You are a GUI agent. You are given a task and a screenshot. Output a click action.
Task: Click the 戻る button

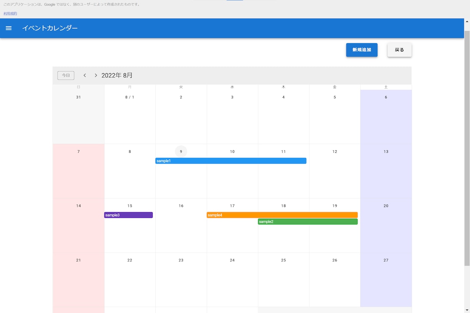pos(399,50)
